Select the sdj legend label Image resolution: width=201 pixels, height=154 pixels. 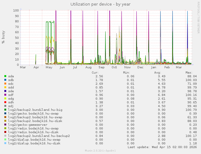[11, 106]
